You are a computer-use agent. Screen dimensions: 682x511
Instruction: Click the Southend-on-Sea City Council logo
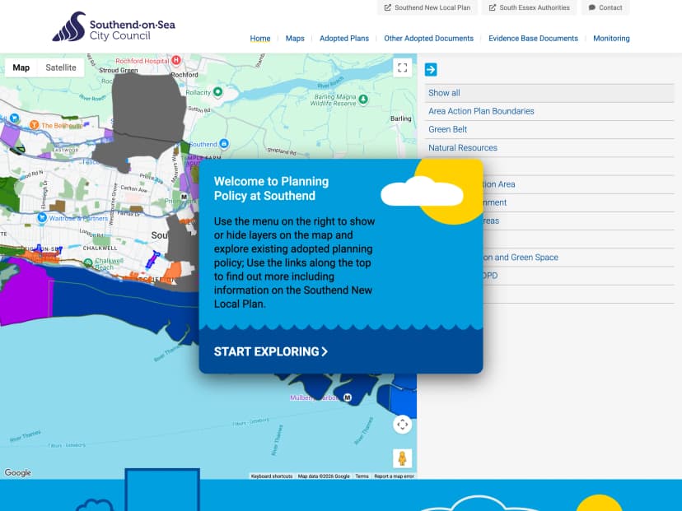pos(114,27)
